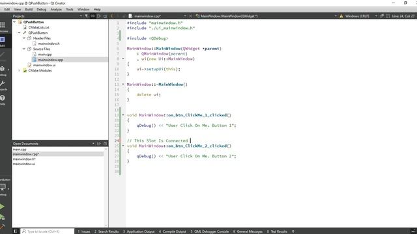Fold the on_btn_ClickMe_2_clicked function

(x=123, y=146)
